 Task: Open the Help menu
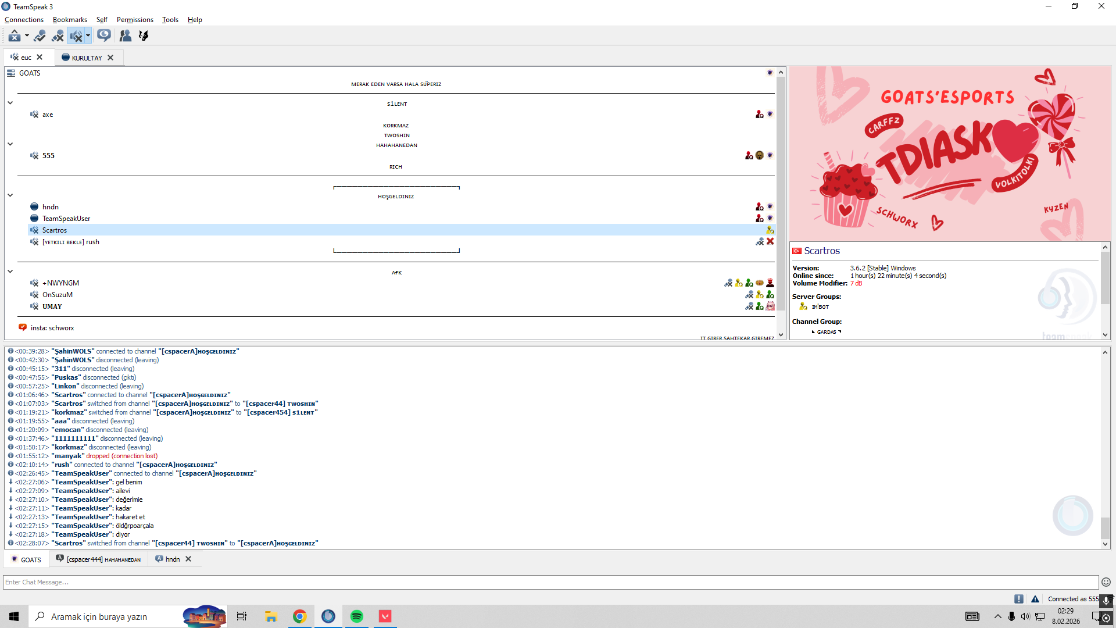195,20
